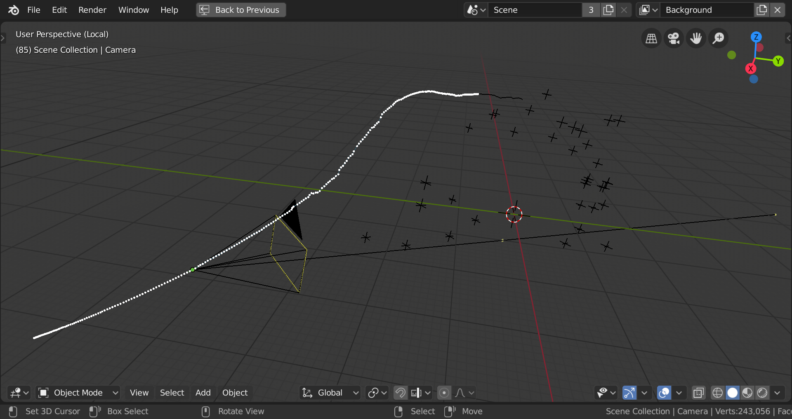Click the Z axis on navigation gizmo
This screenshot has width=792, height=419.
click(756, 37)
